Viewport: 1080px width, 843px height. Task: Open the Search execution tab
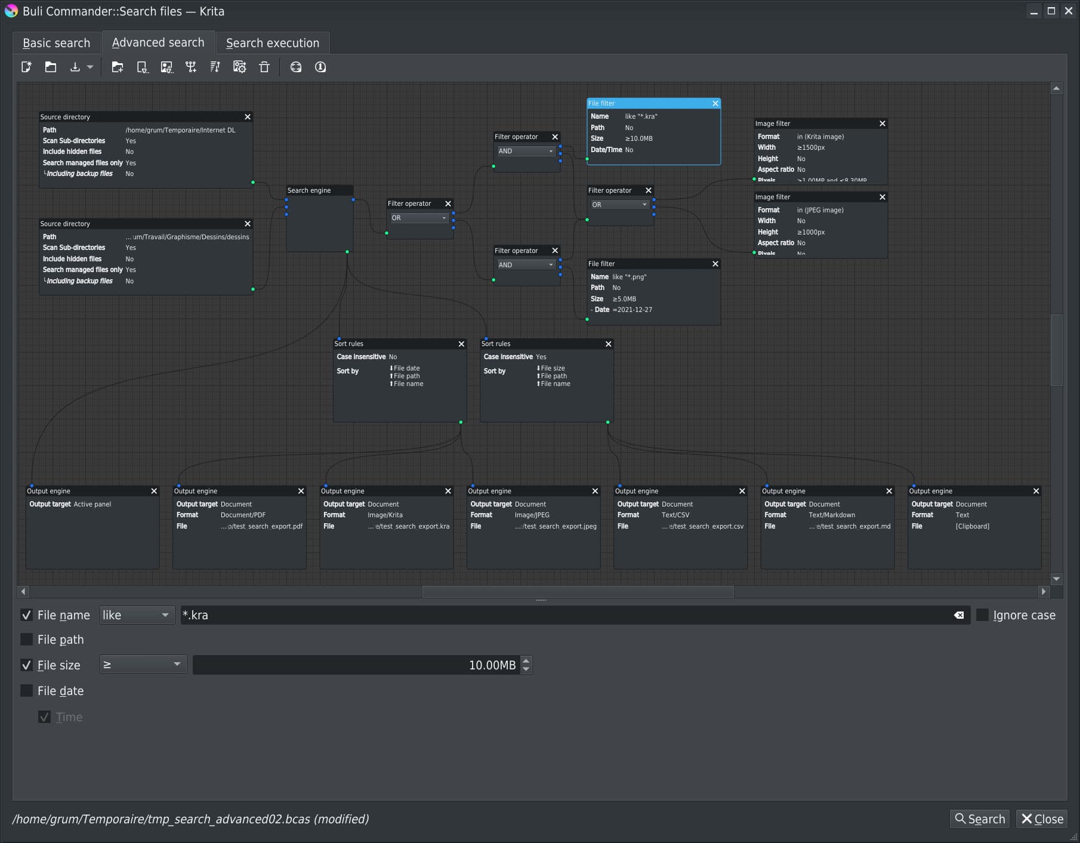click(272, 43)
